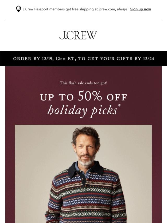
Task: Click the italic "holiday picks" text
Action: (82, 111)
